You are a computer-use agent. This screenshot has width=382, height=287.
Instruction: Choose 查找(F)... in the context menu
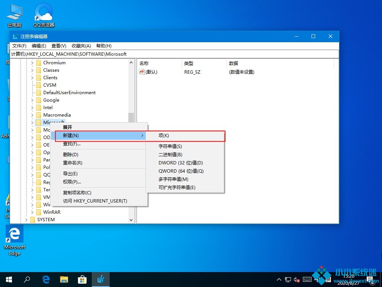tap(99, 144)
